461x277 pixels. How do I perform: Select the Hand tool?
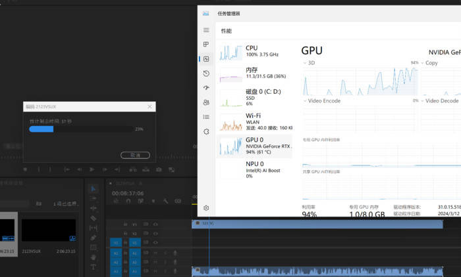click(94, 257)
